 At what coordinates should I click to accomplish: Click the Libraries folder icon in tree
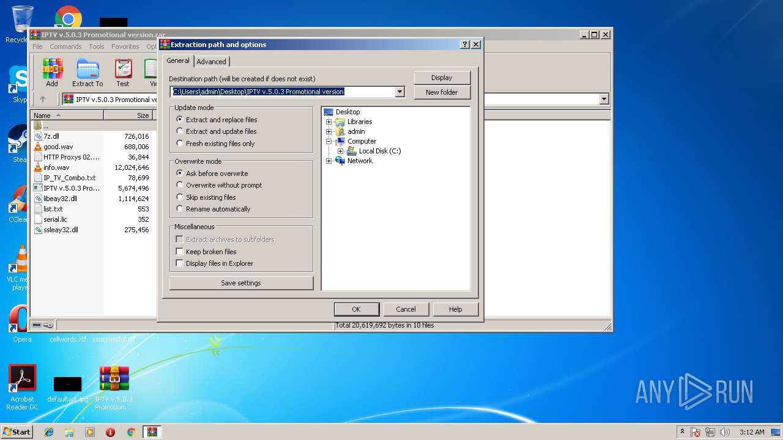(340, 122)
